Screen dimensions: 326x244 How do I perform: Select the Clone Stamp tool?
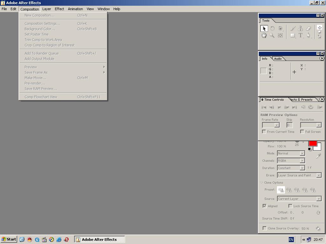point(301,28)
